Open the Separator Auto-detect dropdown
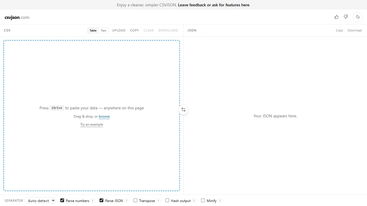 pos(40,201)
